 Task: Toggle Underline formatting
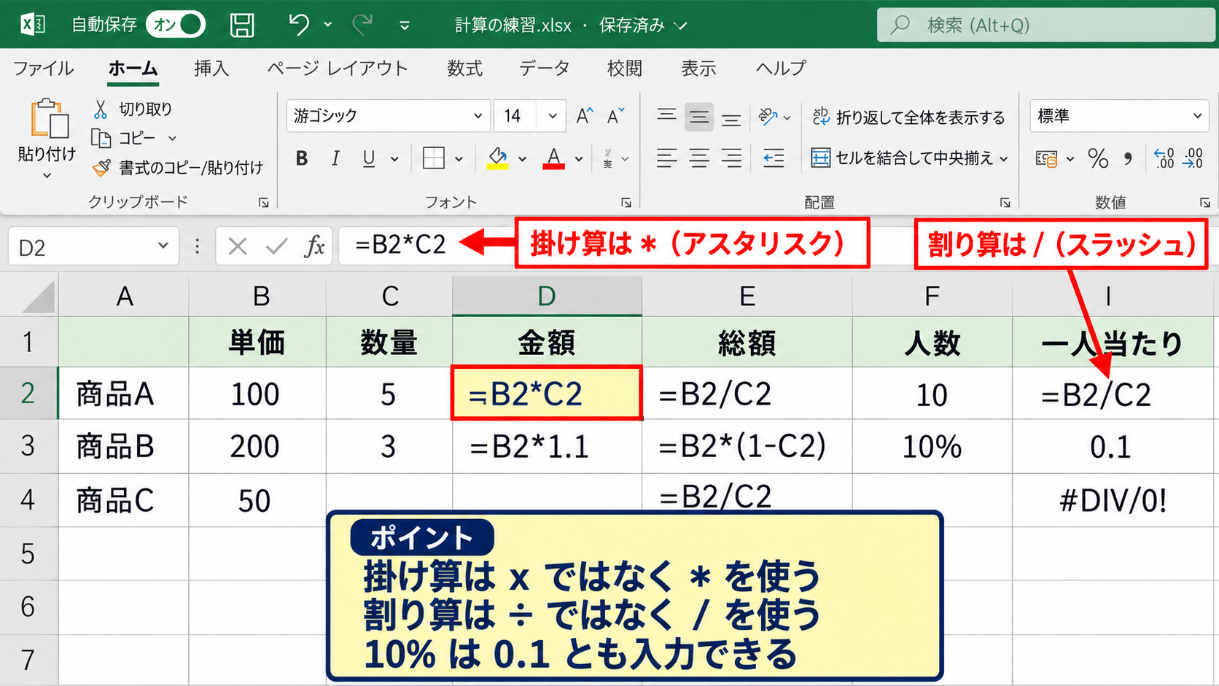[369, 158]
